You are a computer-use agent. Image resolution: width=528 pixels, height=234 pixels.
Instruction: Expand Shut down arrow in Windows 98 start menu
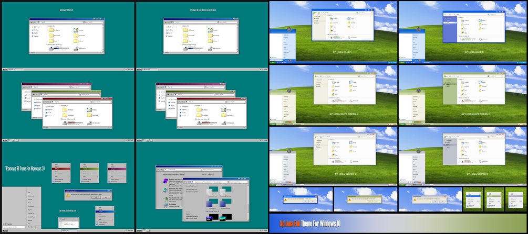[35, 227]
